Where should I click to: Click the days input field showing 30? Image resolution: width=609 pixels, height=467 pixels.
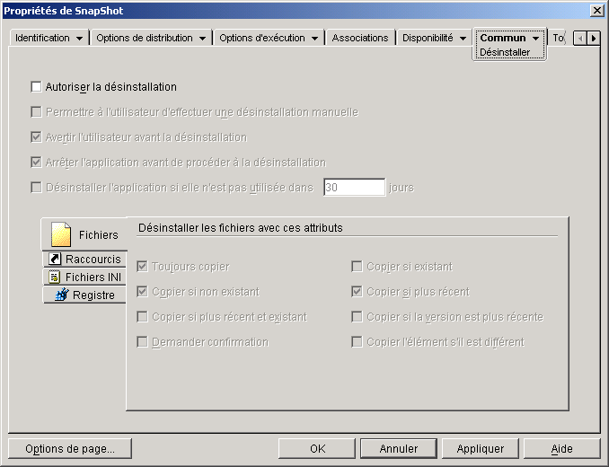point(355,188)
